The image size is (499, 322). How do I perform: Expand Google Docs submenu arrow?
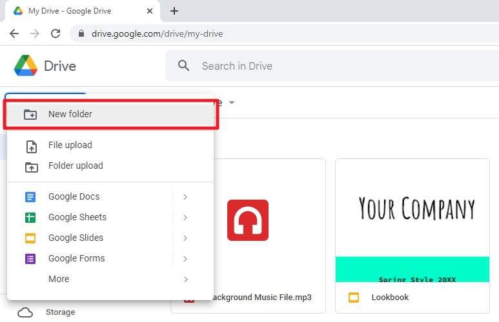click(x=185, y=197)
